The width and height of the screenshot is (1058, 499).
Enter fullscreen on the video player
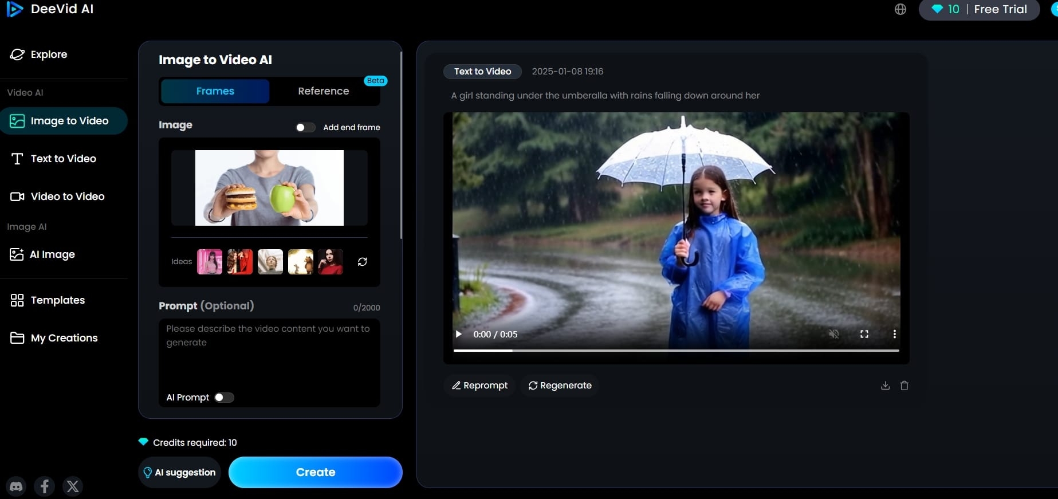tap(864, 334)
